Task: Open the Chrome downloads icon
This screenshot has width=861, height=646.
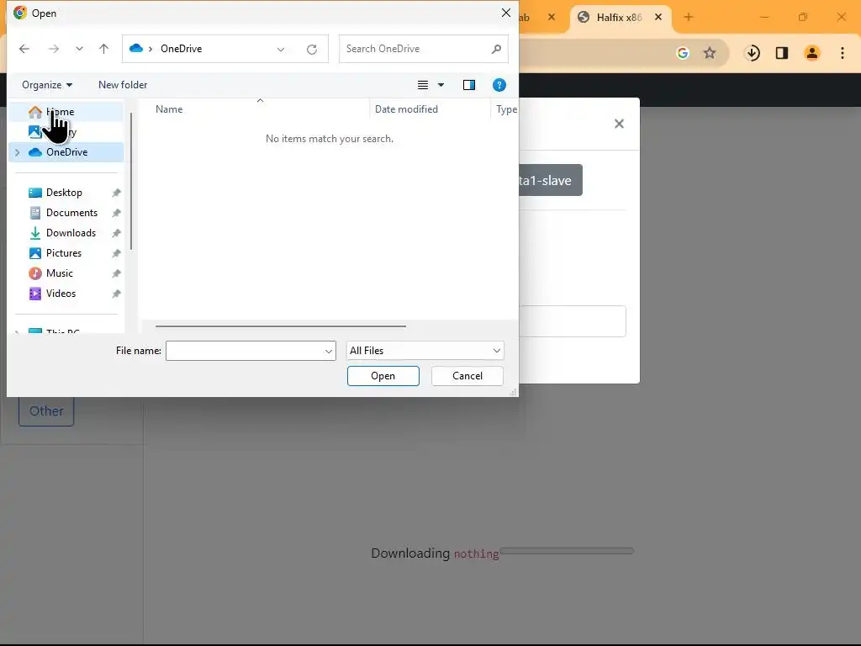Action: [753, 53]
